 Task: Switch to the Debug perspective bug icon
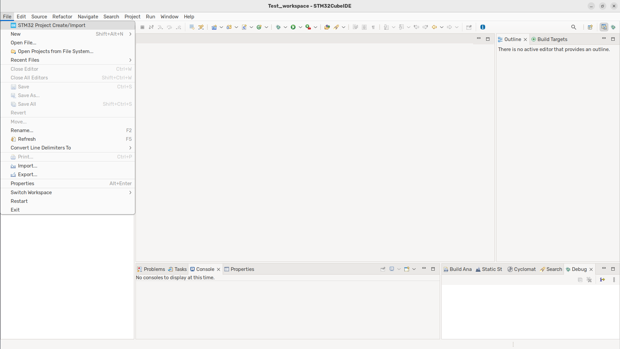pos(613,27)
